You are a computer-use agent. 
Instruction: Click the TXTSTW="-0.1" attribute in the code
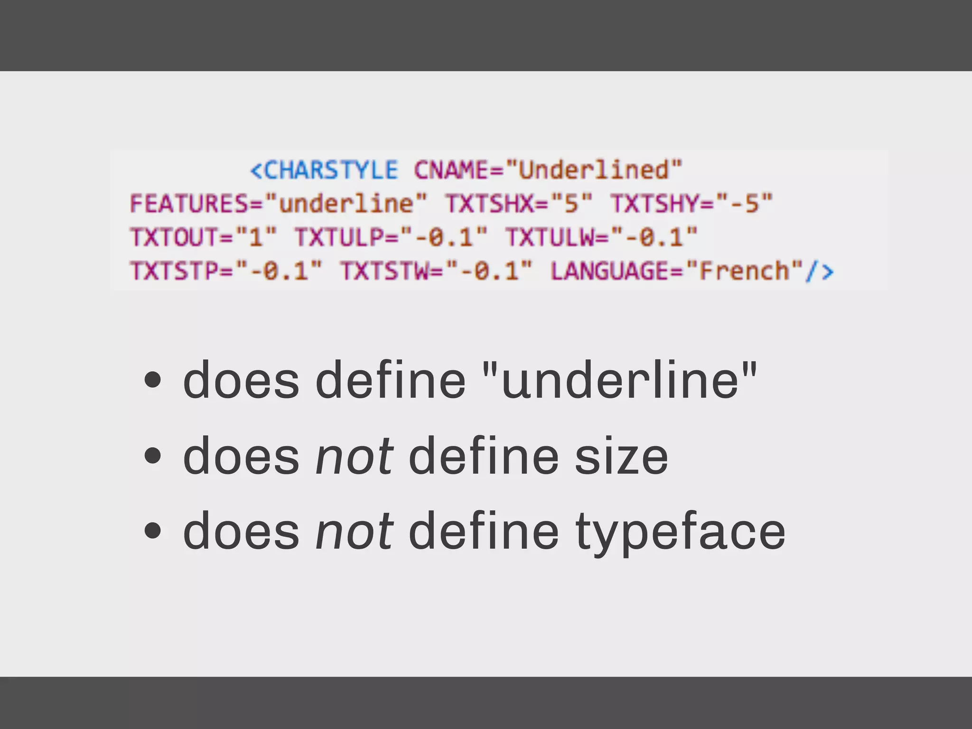[x=437, y=271]
